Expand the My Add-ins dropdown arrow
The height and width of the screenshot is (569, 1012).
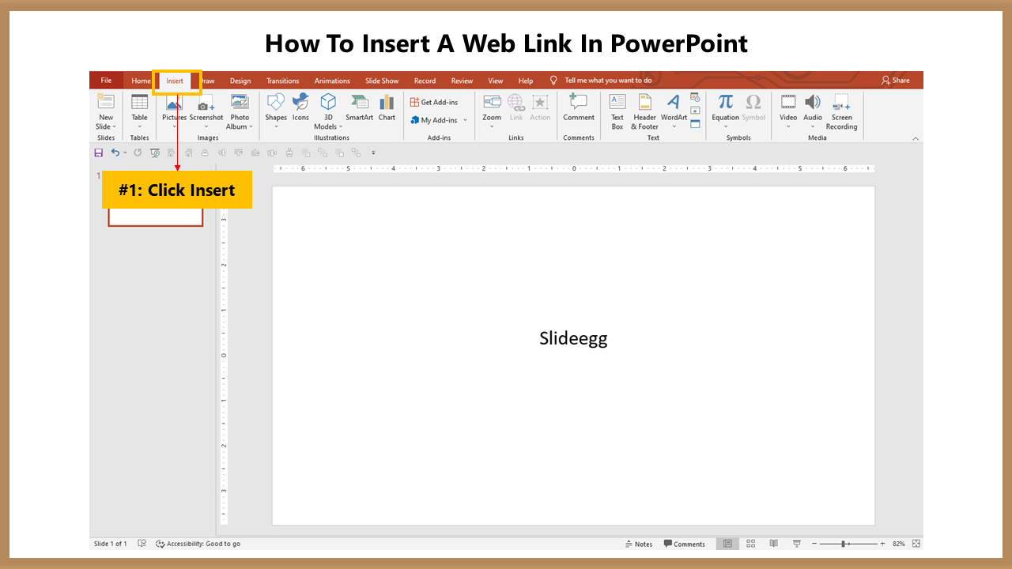465,120
